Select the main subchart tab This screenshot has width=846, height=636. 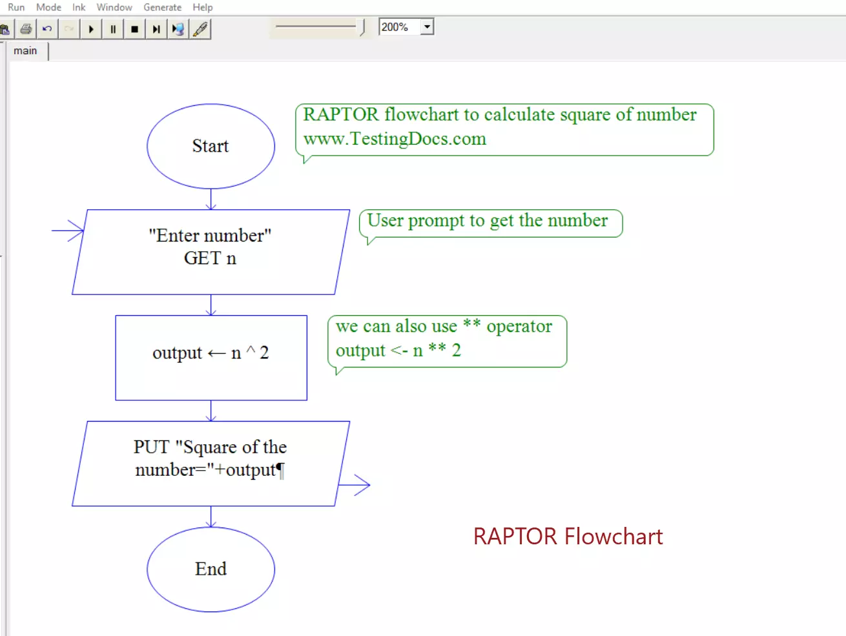click(x=26, y=51)
